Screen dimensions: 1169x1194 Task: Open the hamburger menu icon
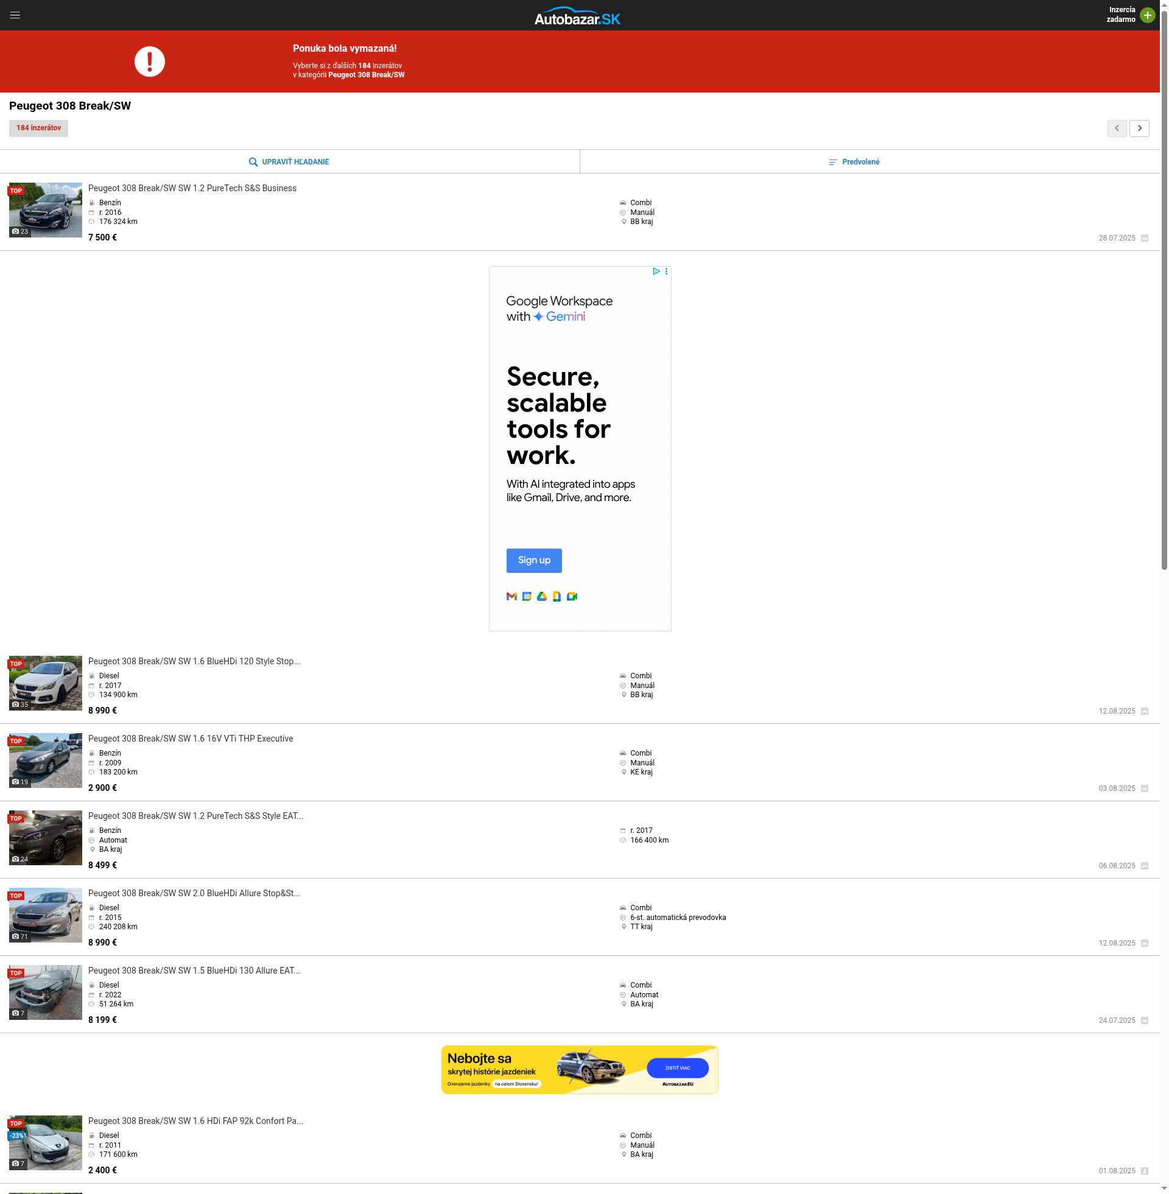(x=15, y=15)
